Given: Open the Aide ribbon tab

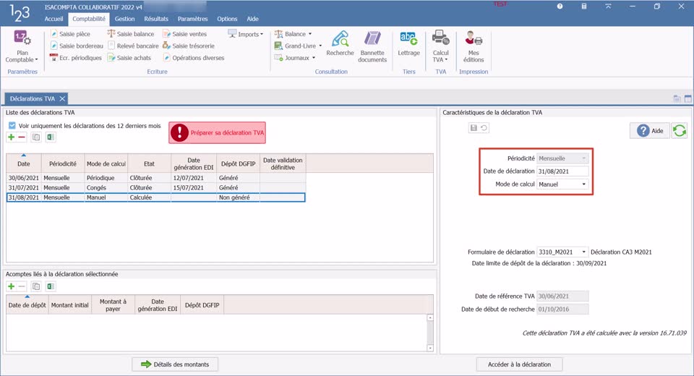Looking at the screenshot, I should pyautogui.click(x=253, y=19).
